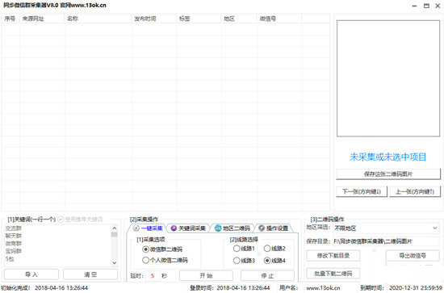Select the 交流群 keyword row
This screenshot has width=444, height=293.
[x=14, y=228]
